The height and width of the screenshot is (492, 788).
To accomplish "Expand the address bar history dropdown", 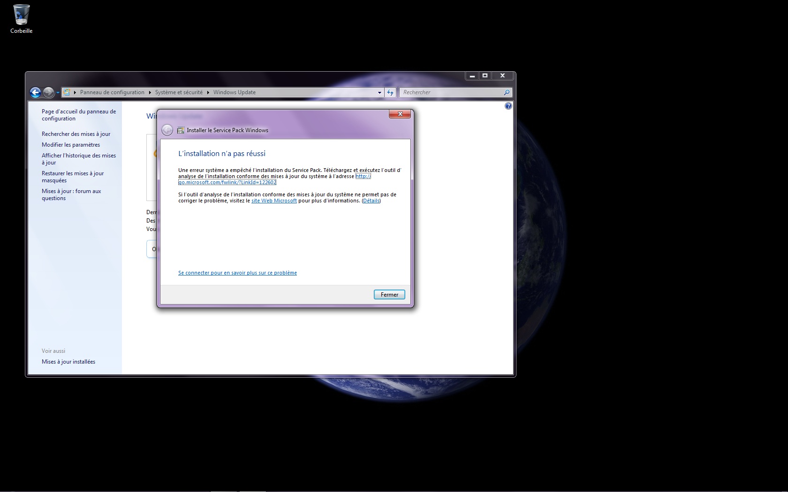I will [379, 92].
